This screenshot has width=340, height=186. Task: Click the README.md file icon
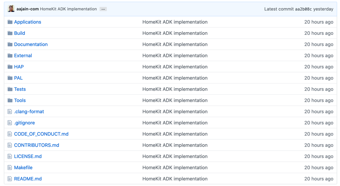click(x=10, y=179)
